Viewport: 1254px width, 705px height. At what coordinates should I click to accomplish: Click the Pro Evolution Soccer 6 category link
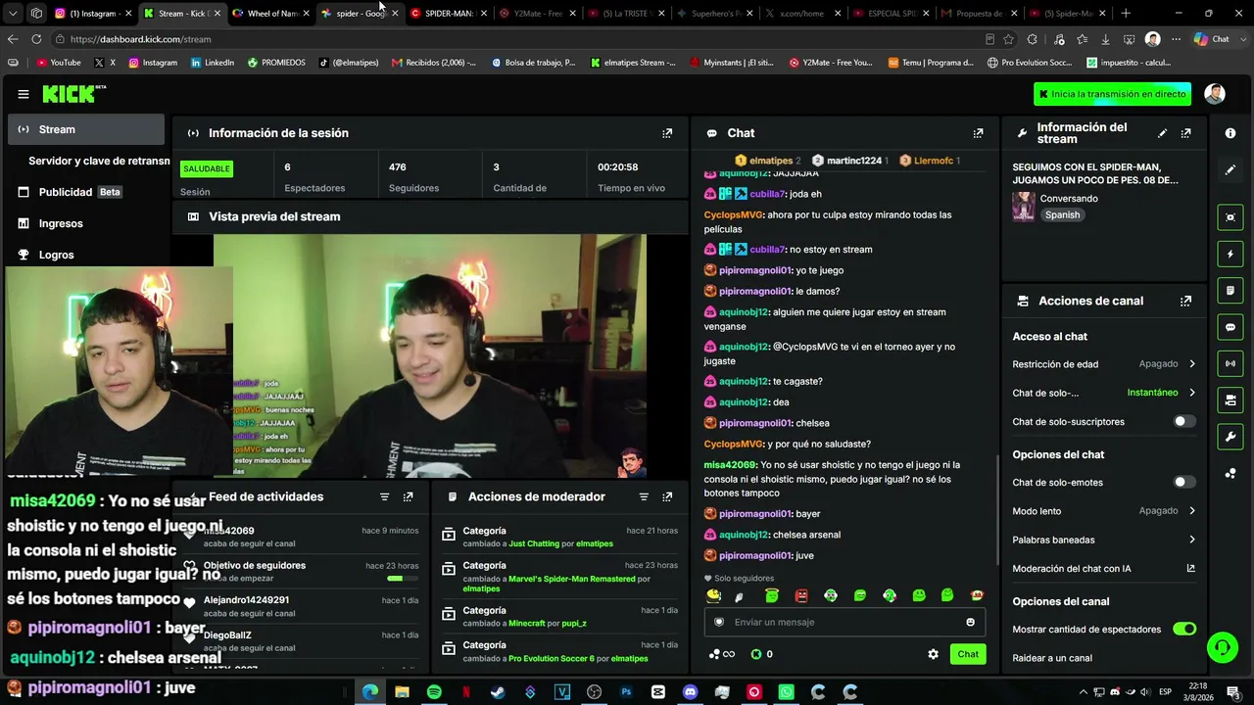click(x=551, y=658)
